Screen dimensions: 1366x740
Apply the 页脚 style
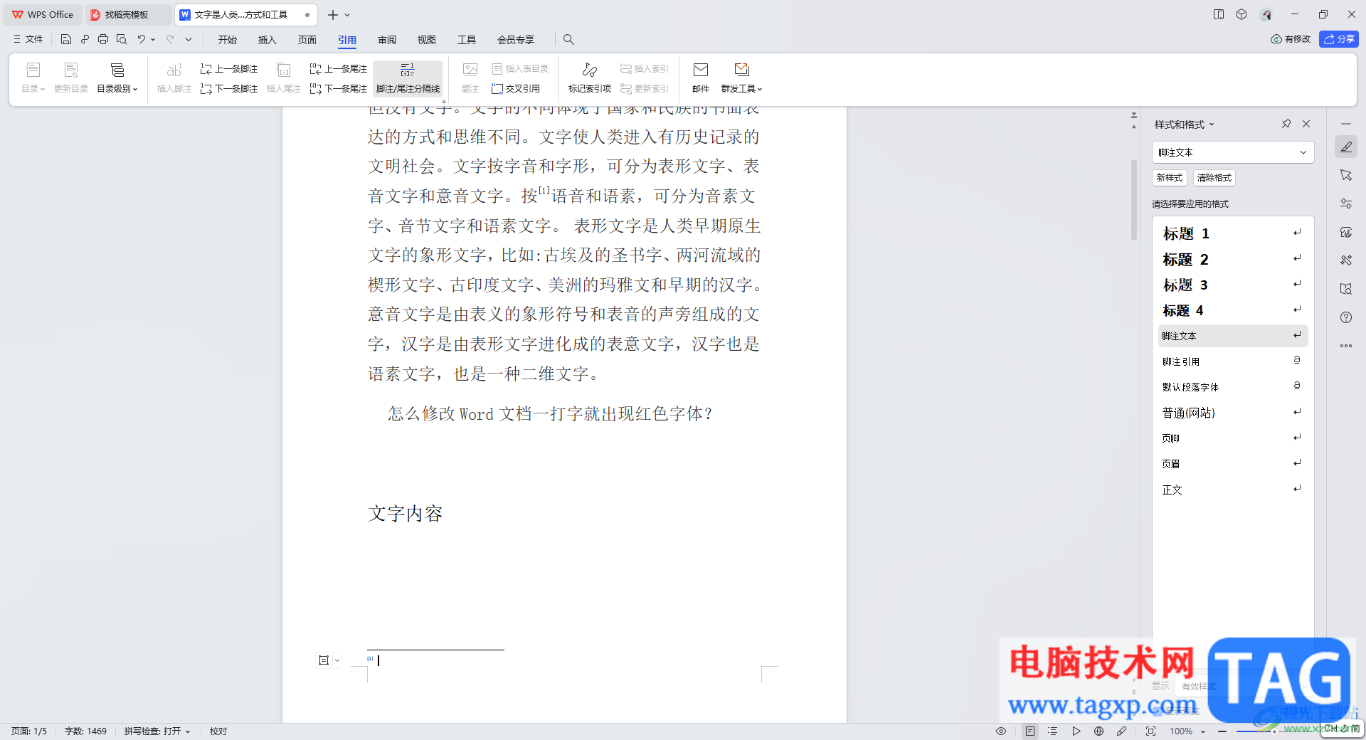1232,438
